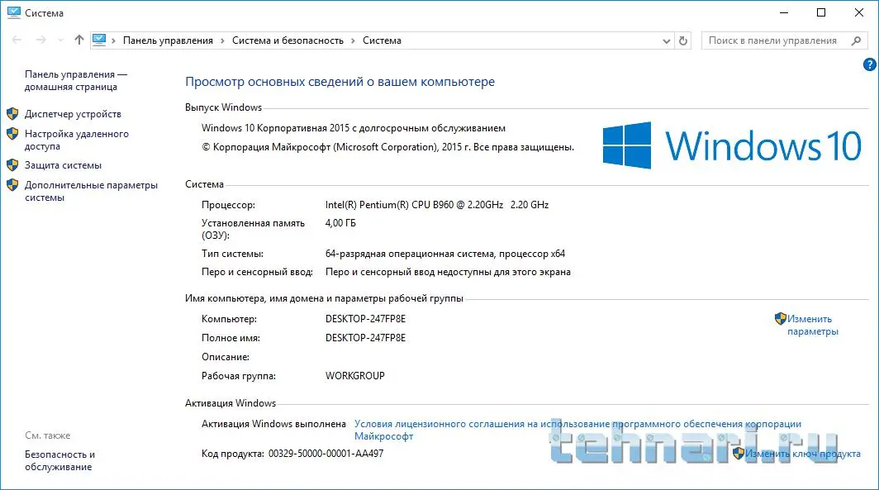Click the System window title icon
Image resolution: width=879 pixels, height=490 pixels.
coord(13,12)
